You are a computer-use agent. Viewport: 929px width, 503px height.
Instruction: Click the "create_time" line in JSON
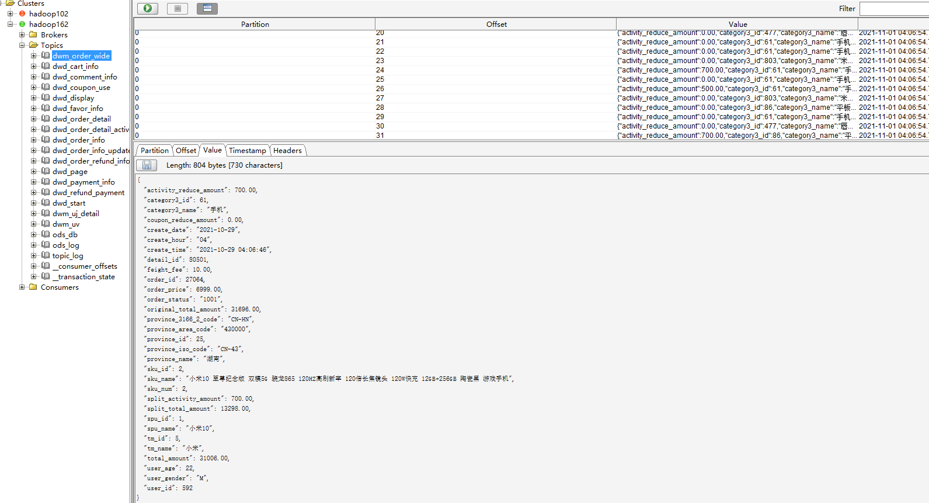click(x=208, y=249)
